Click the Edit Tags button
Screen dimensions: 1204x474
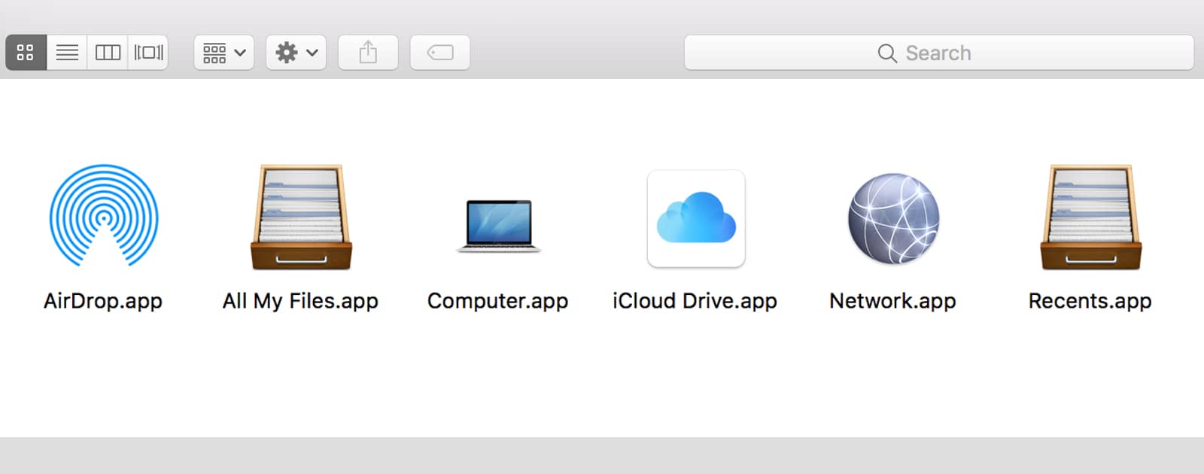440,53
